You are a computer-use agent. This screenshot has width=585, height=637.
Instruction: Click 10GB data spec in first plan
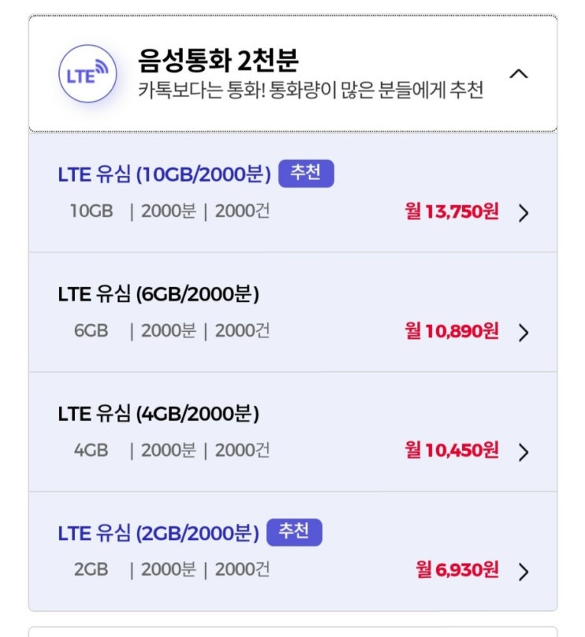pos(91,212)
